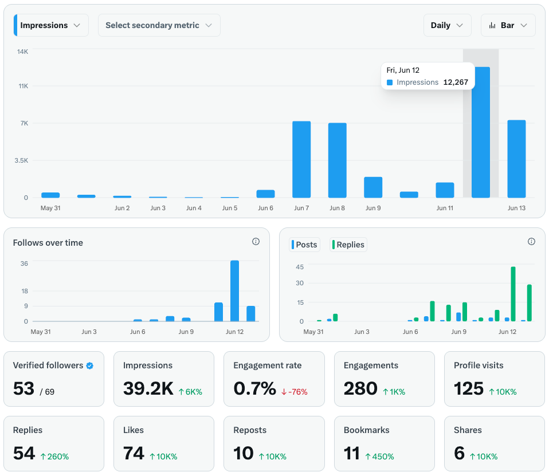Click the May 31 impressions bar
The height and width of the screenshot is (476, 549).
50,195
